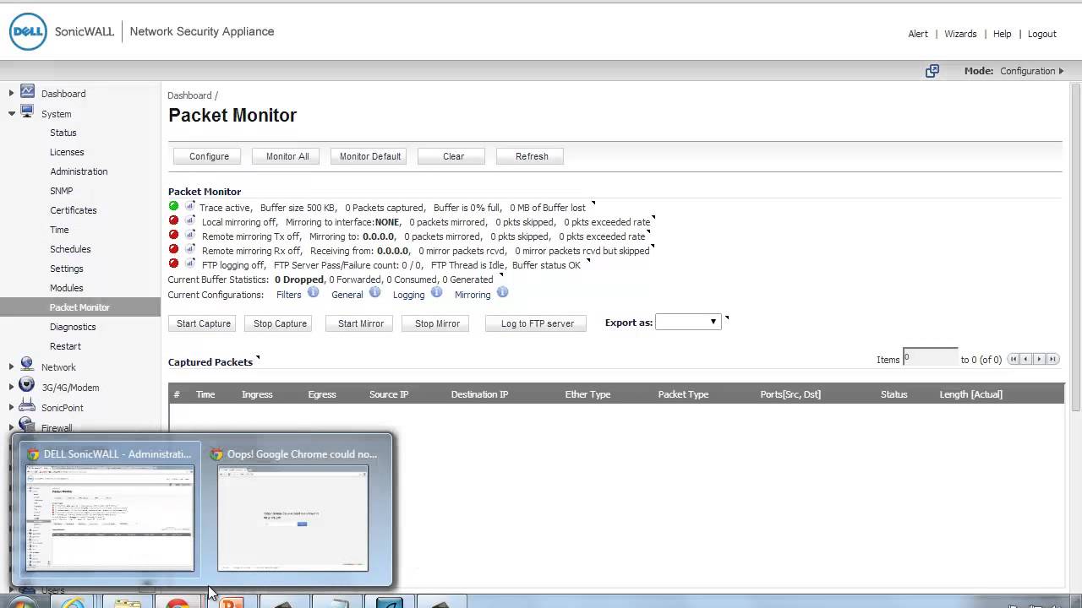Viewport: 1082px width, 608px height.
Task: Click the Dashboard monitor icon in sidebar
Action: tap(27, 91)
